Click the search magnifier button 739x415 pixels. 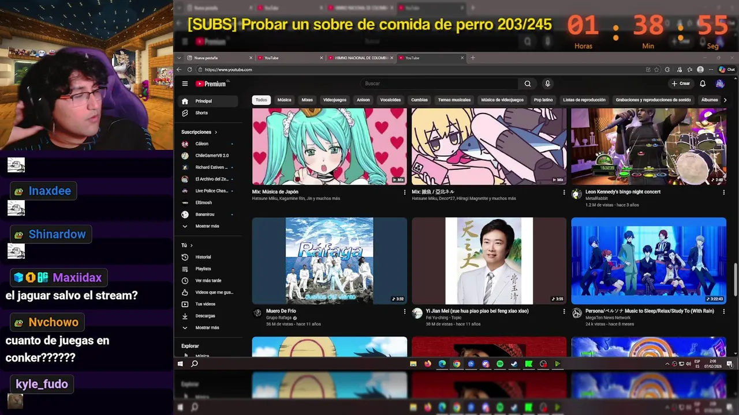[x=528, y=84]
